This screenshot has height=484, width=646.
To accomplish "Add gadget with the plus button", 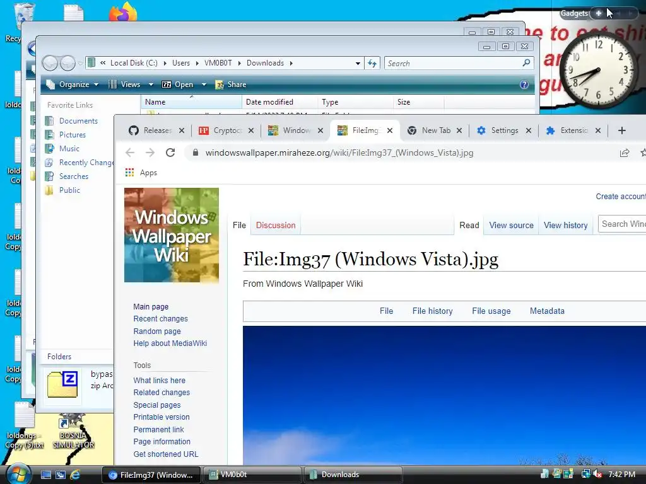I will point(598,13).
